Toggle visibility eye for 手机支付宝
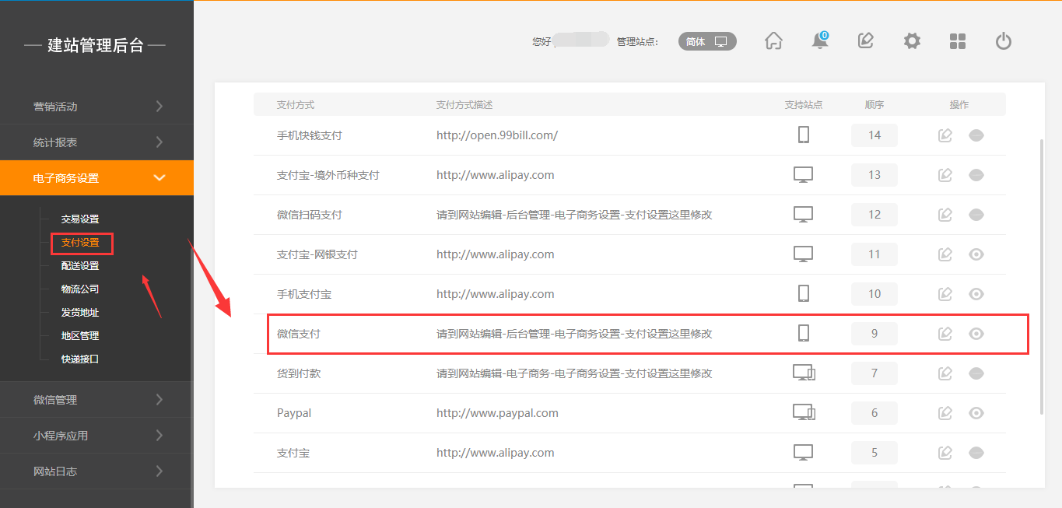1062x508 pixels. pyautogui.click(x=976, y=294)
